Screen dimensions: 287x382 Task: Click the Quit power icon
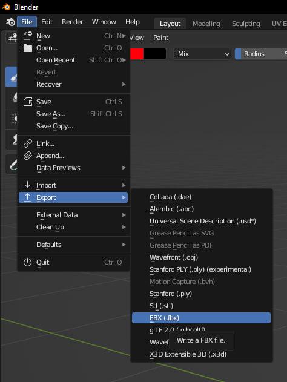pyautogui.click(x=27, y=262)
